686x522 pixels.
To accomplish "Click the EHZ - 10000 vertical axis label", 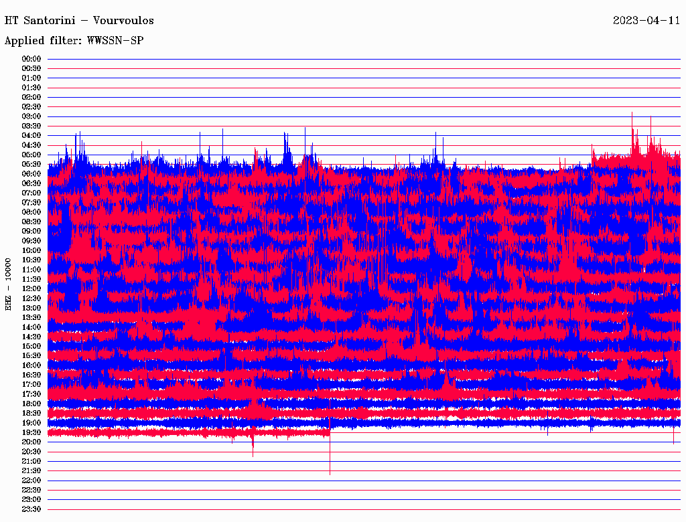I will [9, 284].
